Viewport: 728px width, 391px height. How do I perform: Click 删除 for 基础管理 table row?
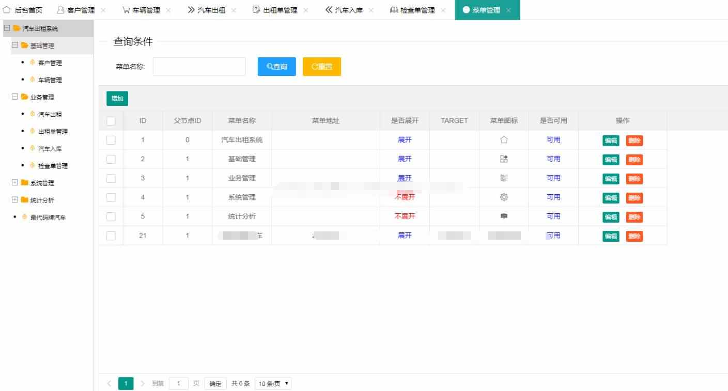tap(634, 160)
